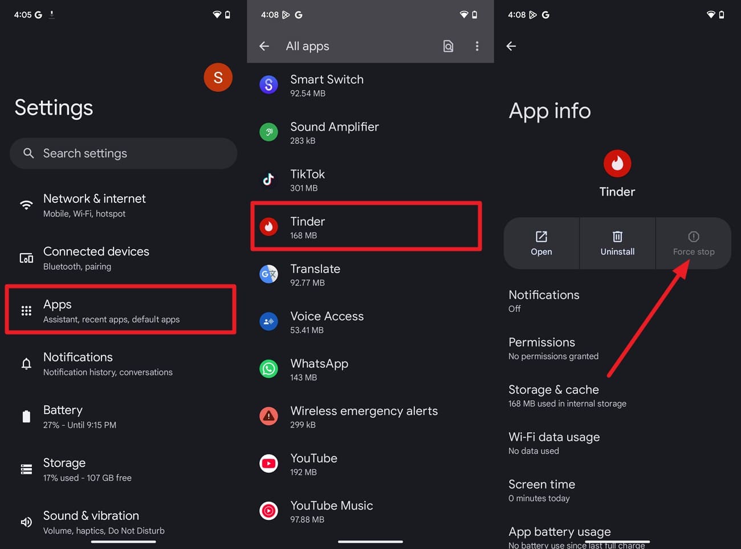Image resolution: width=741 pixels, height=549 pixels.
Task: Tap the Smart Switch app icon
Action: click(268, 85)
